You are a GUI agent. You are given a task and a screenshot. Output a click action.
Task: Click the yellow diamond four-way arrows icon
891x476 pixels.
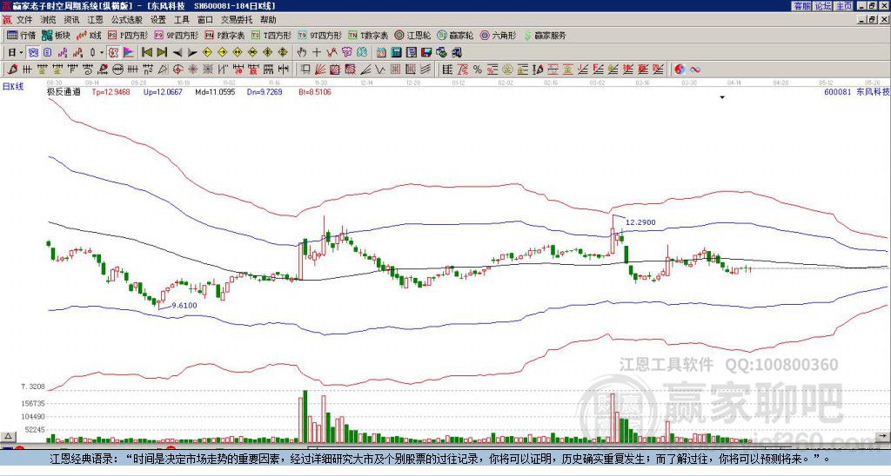click(x=283, y=53)
